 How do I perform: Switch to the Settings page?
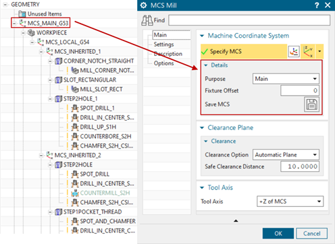click(x=163, y=44)
